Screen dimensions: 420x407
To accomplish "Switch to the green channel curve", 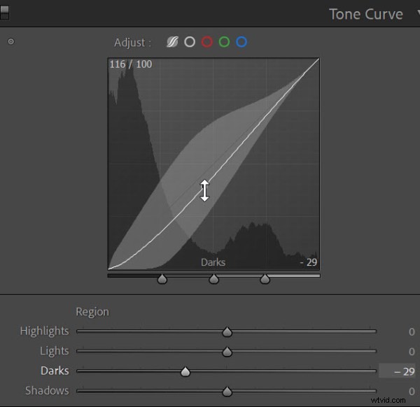I will [224, 42].
